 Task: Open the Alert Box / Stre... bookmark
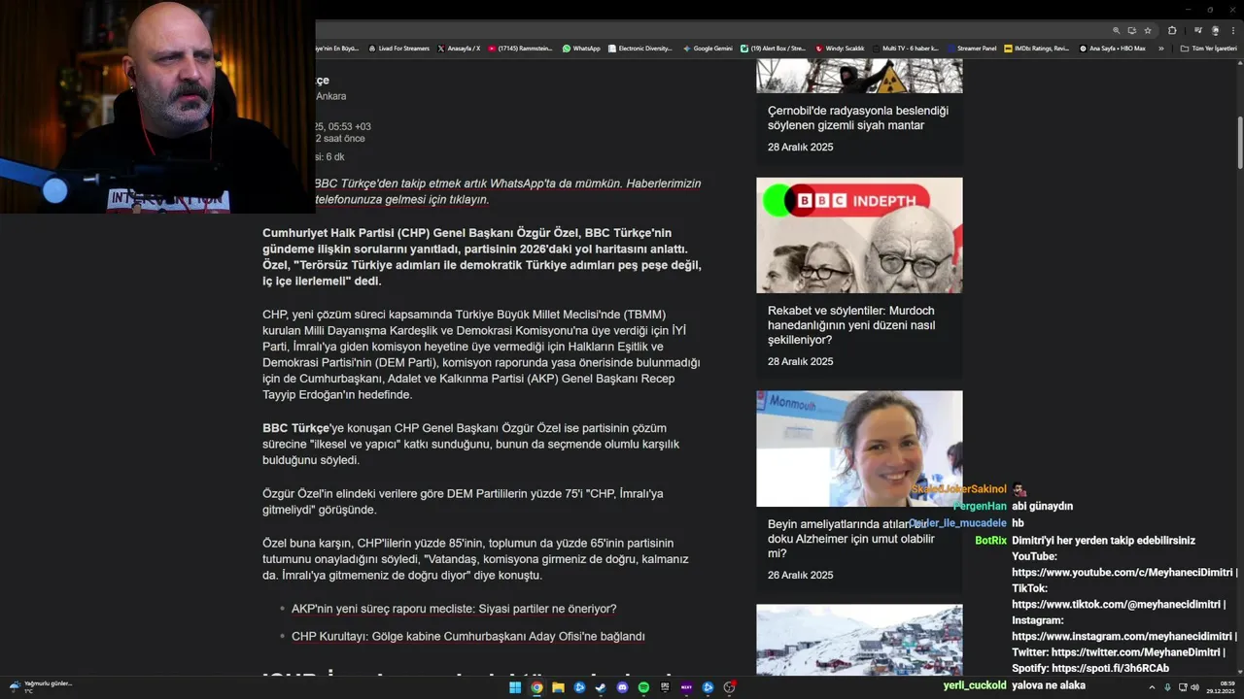(x=773, y=49)
